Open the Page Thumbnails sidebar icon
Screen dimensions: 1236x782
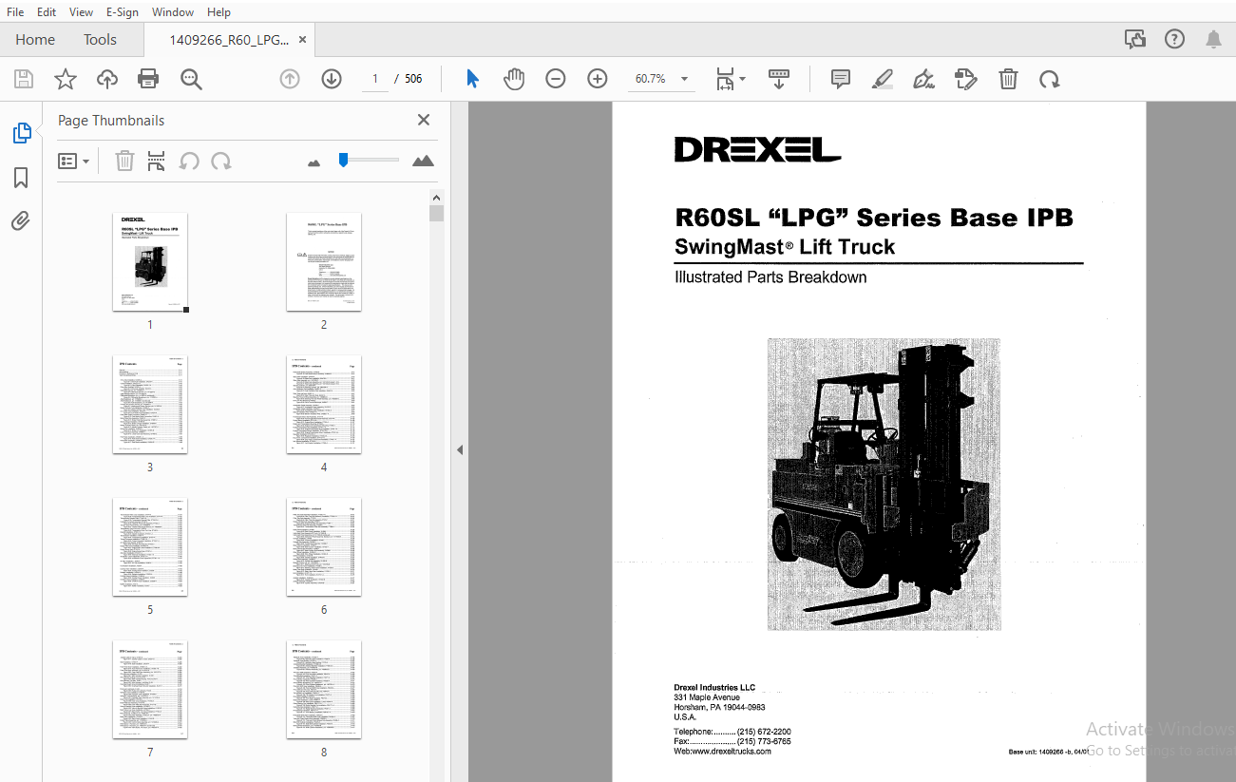pos(22,134)
